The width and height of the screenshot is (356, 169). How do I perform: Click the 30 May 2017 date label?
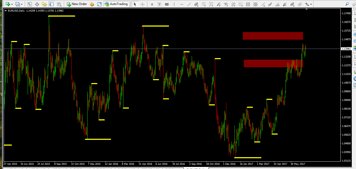[298, 164]
